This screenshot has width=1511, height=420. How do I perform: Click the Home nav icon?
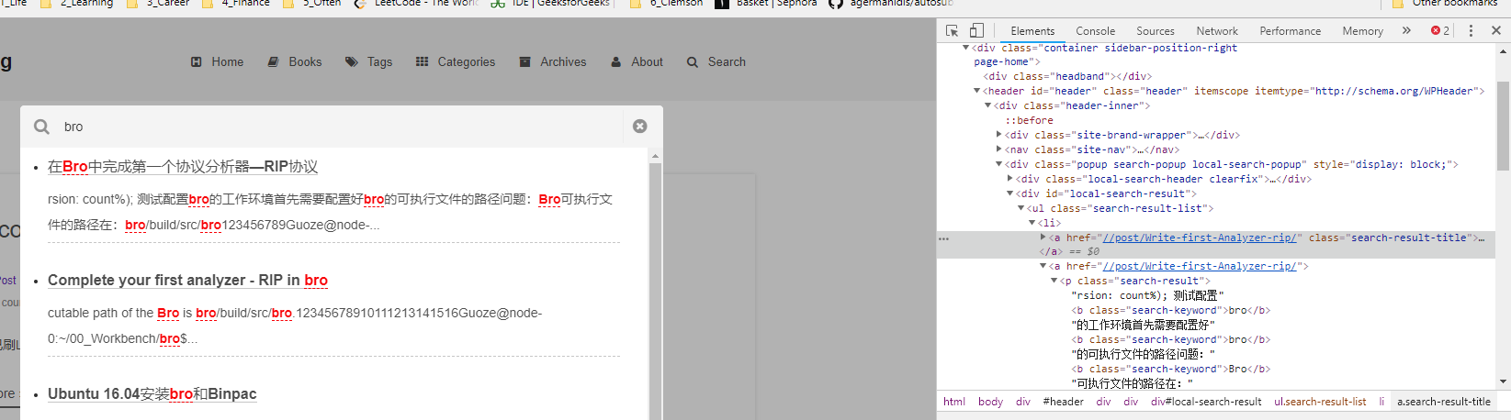pos(197,61)
